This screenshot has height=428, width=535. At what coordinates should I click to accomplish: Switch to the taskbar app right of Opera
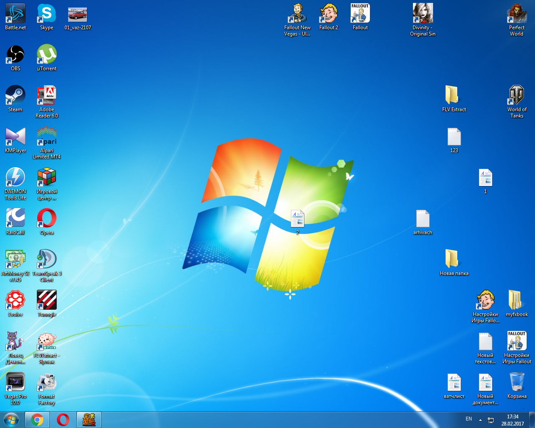[x=89, y=420]
